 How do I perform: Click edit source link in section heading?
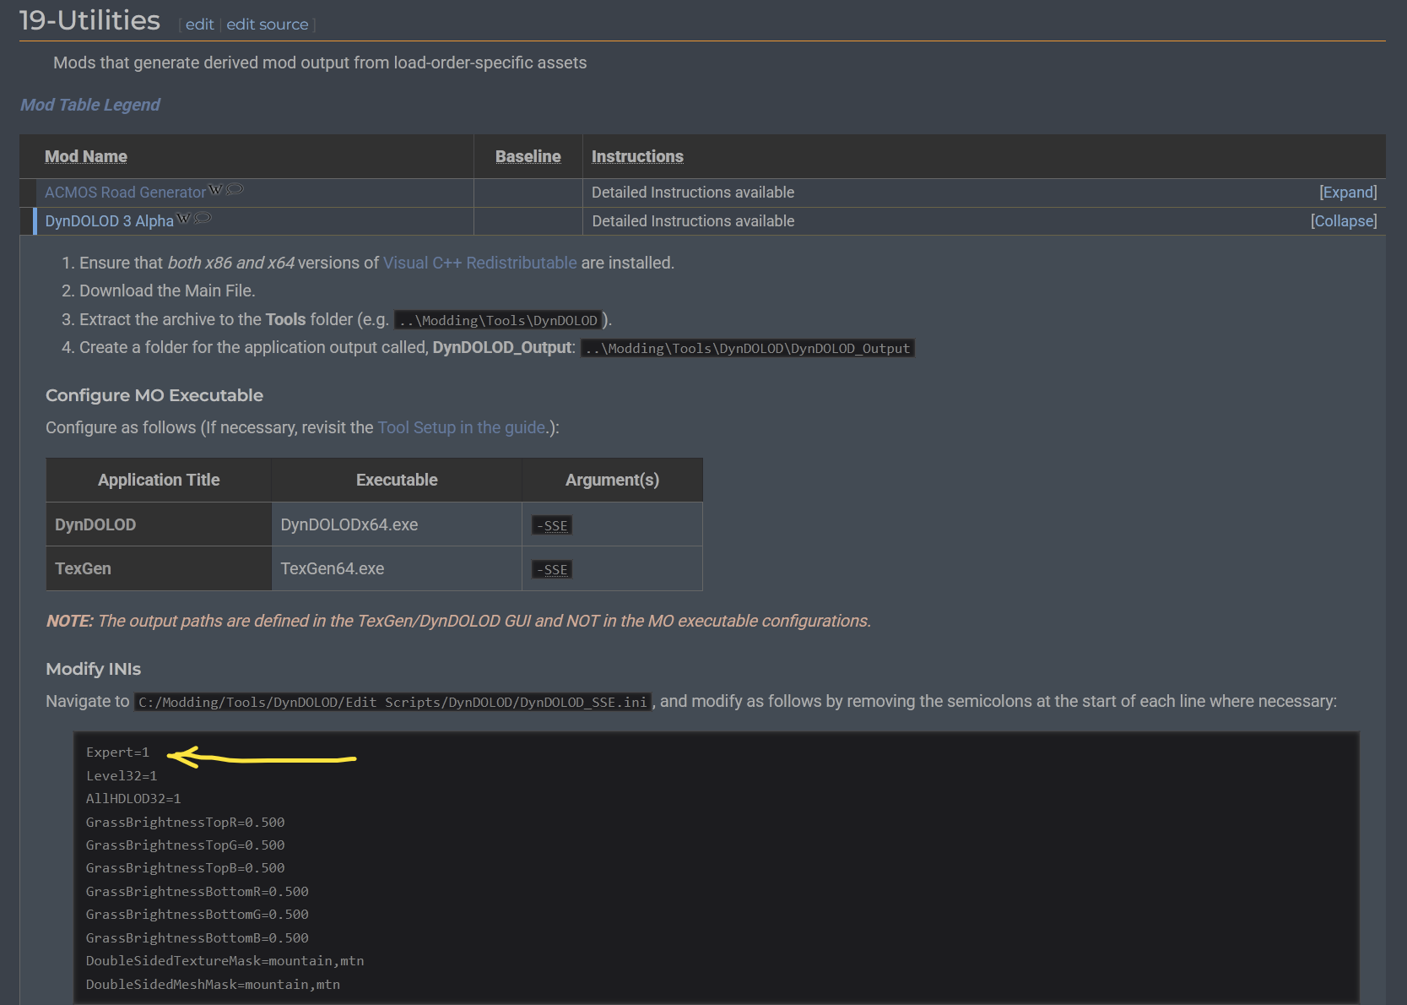coord(267,24)
